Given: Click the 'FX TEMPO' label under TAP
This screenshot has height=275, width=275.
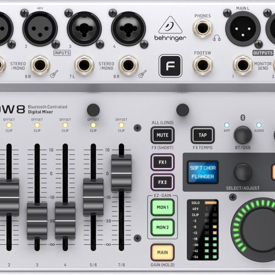Looking at the screenshot, I should 203,148.
